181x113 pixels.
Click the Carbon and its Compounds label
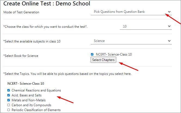tap(31, 105)
